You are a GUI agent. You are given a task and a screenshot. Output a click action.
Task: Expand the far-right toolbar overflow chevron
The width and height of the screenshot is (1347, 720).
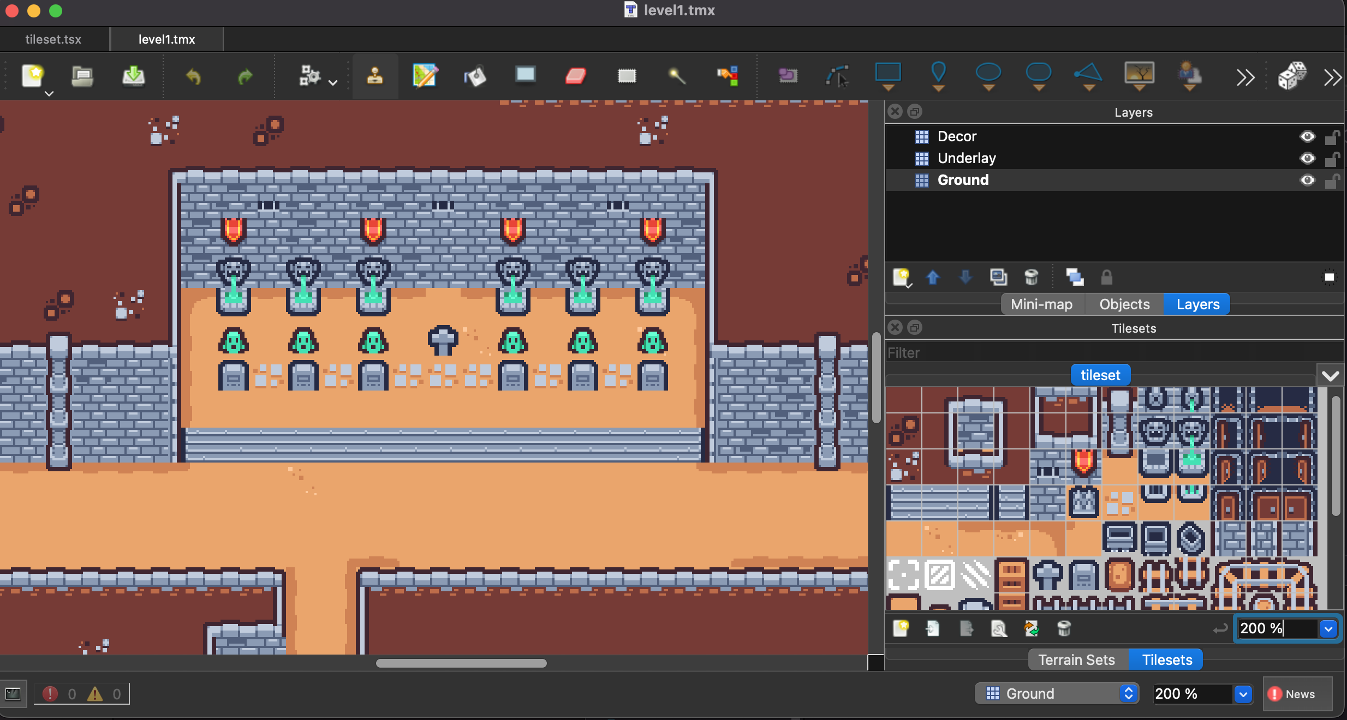click(x=1333, y=77)
